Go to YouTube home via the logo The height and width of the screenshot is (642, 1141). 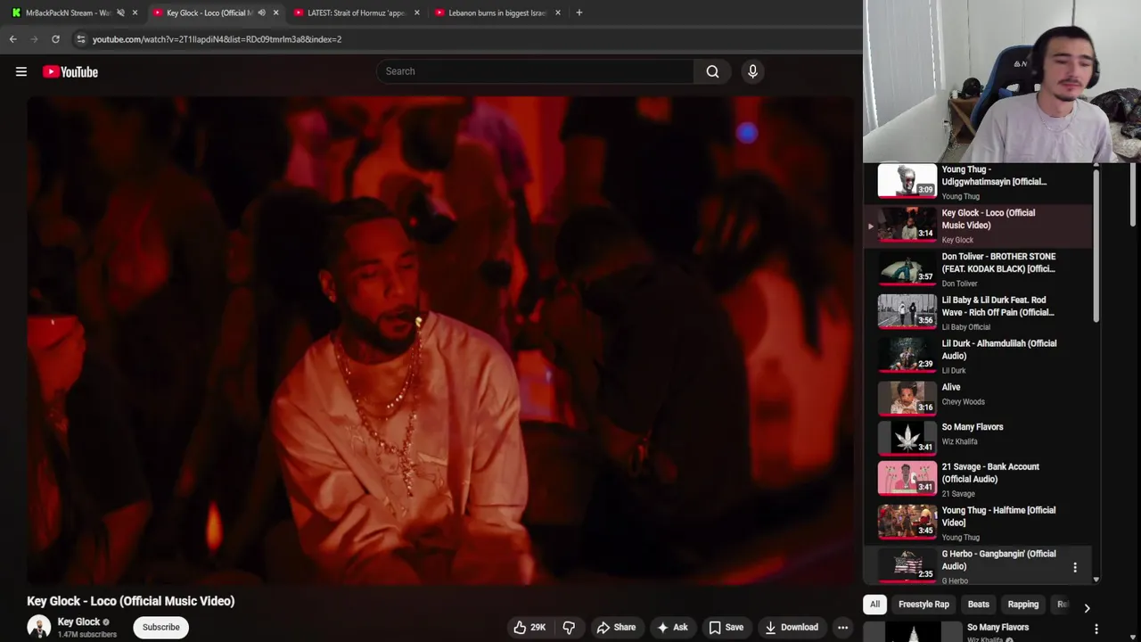pyautogui.click(x=70, y=71)
